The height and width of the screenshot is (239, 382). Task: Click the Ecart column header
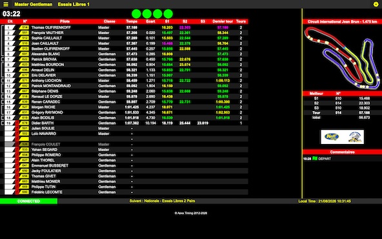(150, 21)
